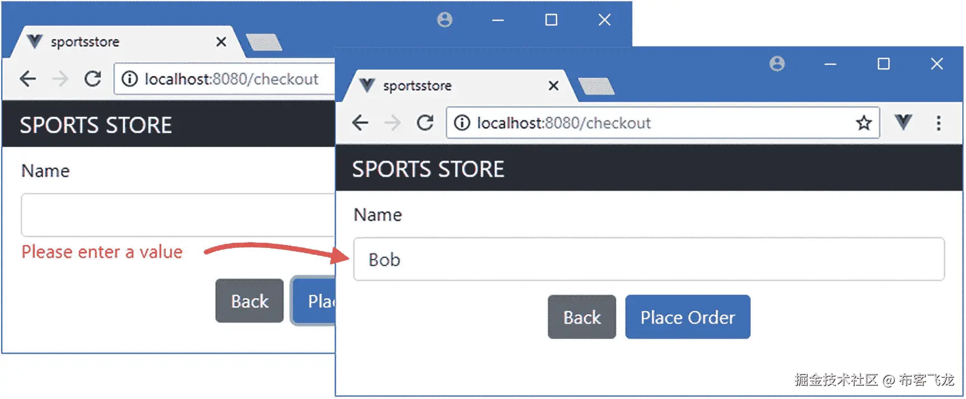The image size is (966, 399).
Task: Click Name label in front window
Action: pyautogui.click(x=378, y=215)
